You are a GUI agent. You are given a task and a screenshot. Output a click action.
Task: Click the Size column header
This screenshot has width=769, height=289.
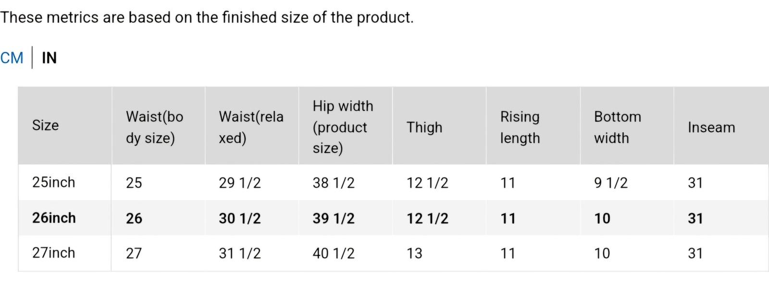46,126
